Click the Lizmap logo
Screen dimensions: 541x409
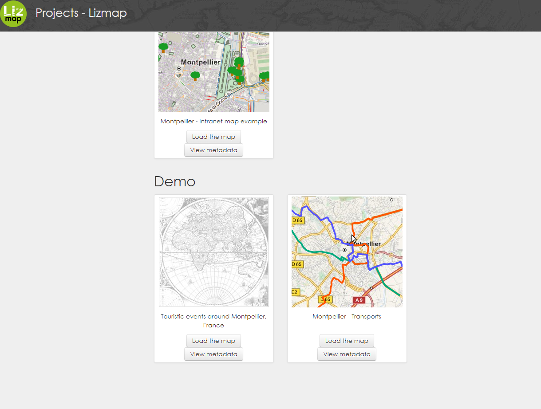pyautogui.click(x=14, y=14)
